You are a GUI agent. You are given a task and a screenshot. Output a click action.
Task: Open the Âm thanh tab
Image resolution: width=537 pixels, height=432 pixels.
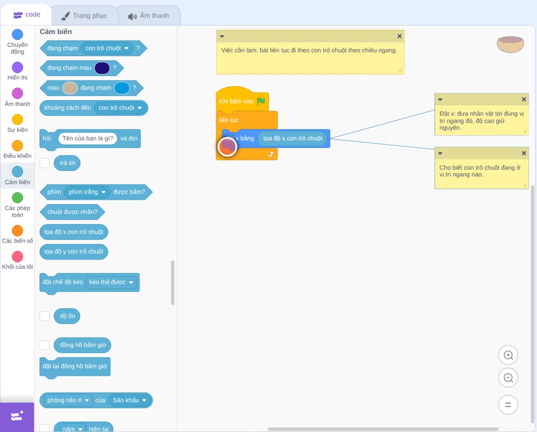pyautogui.click(x=149, y=16)
